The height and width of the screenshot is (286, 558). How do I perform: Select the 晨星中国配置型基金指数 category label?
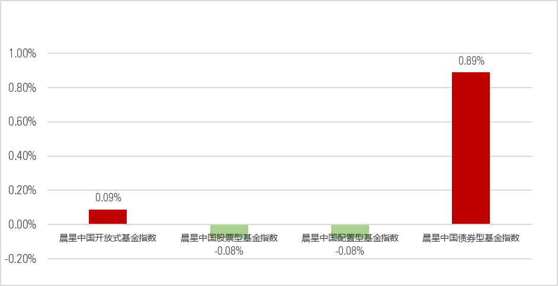(350, 239)
